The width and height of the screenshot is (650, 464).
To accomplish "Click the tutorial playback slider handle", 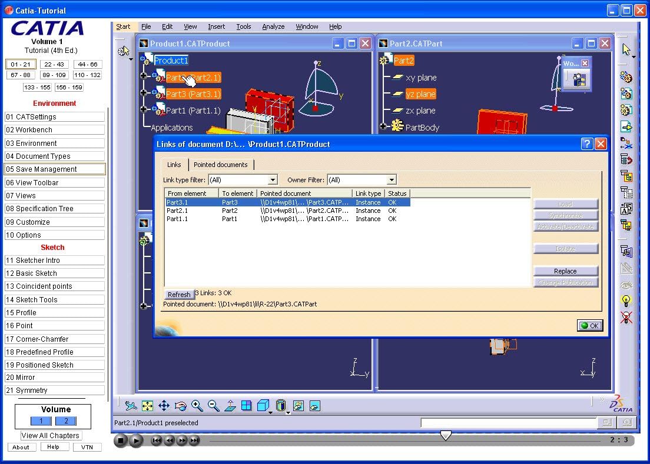I will click(x=446, y=435).
